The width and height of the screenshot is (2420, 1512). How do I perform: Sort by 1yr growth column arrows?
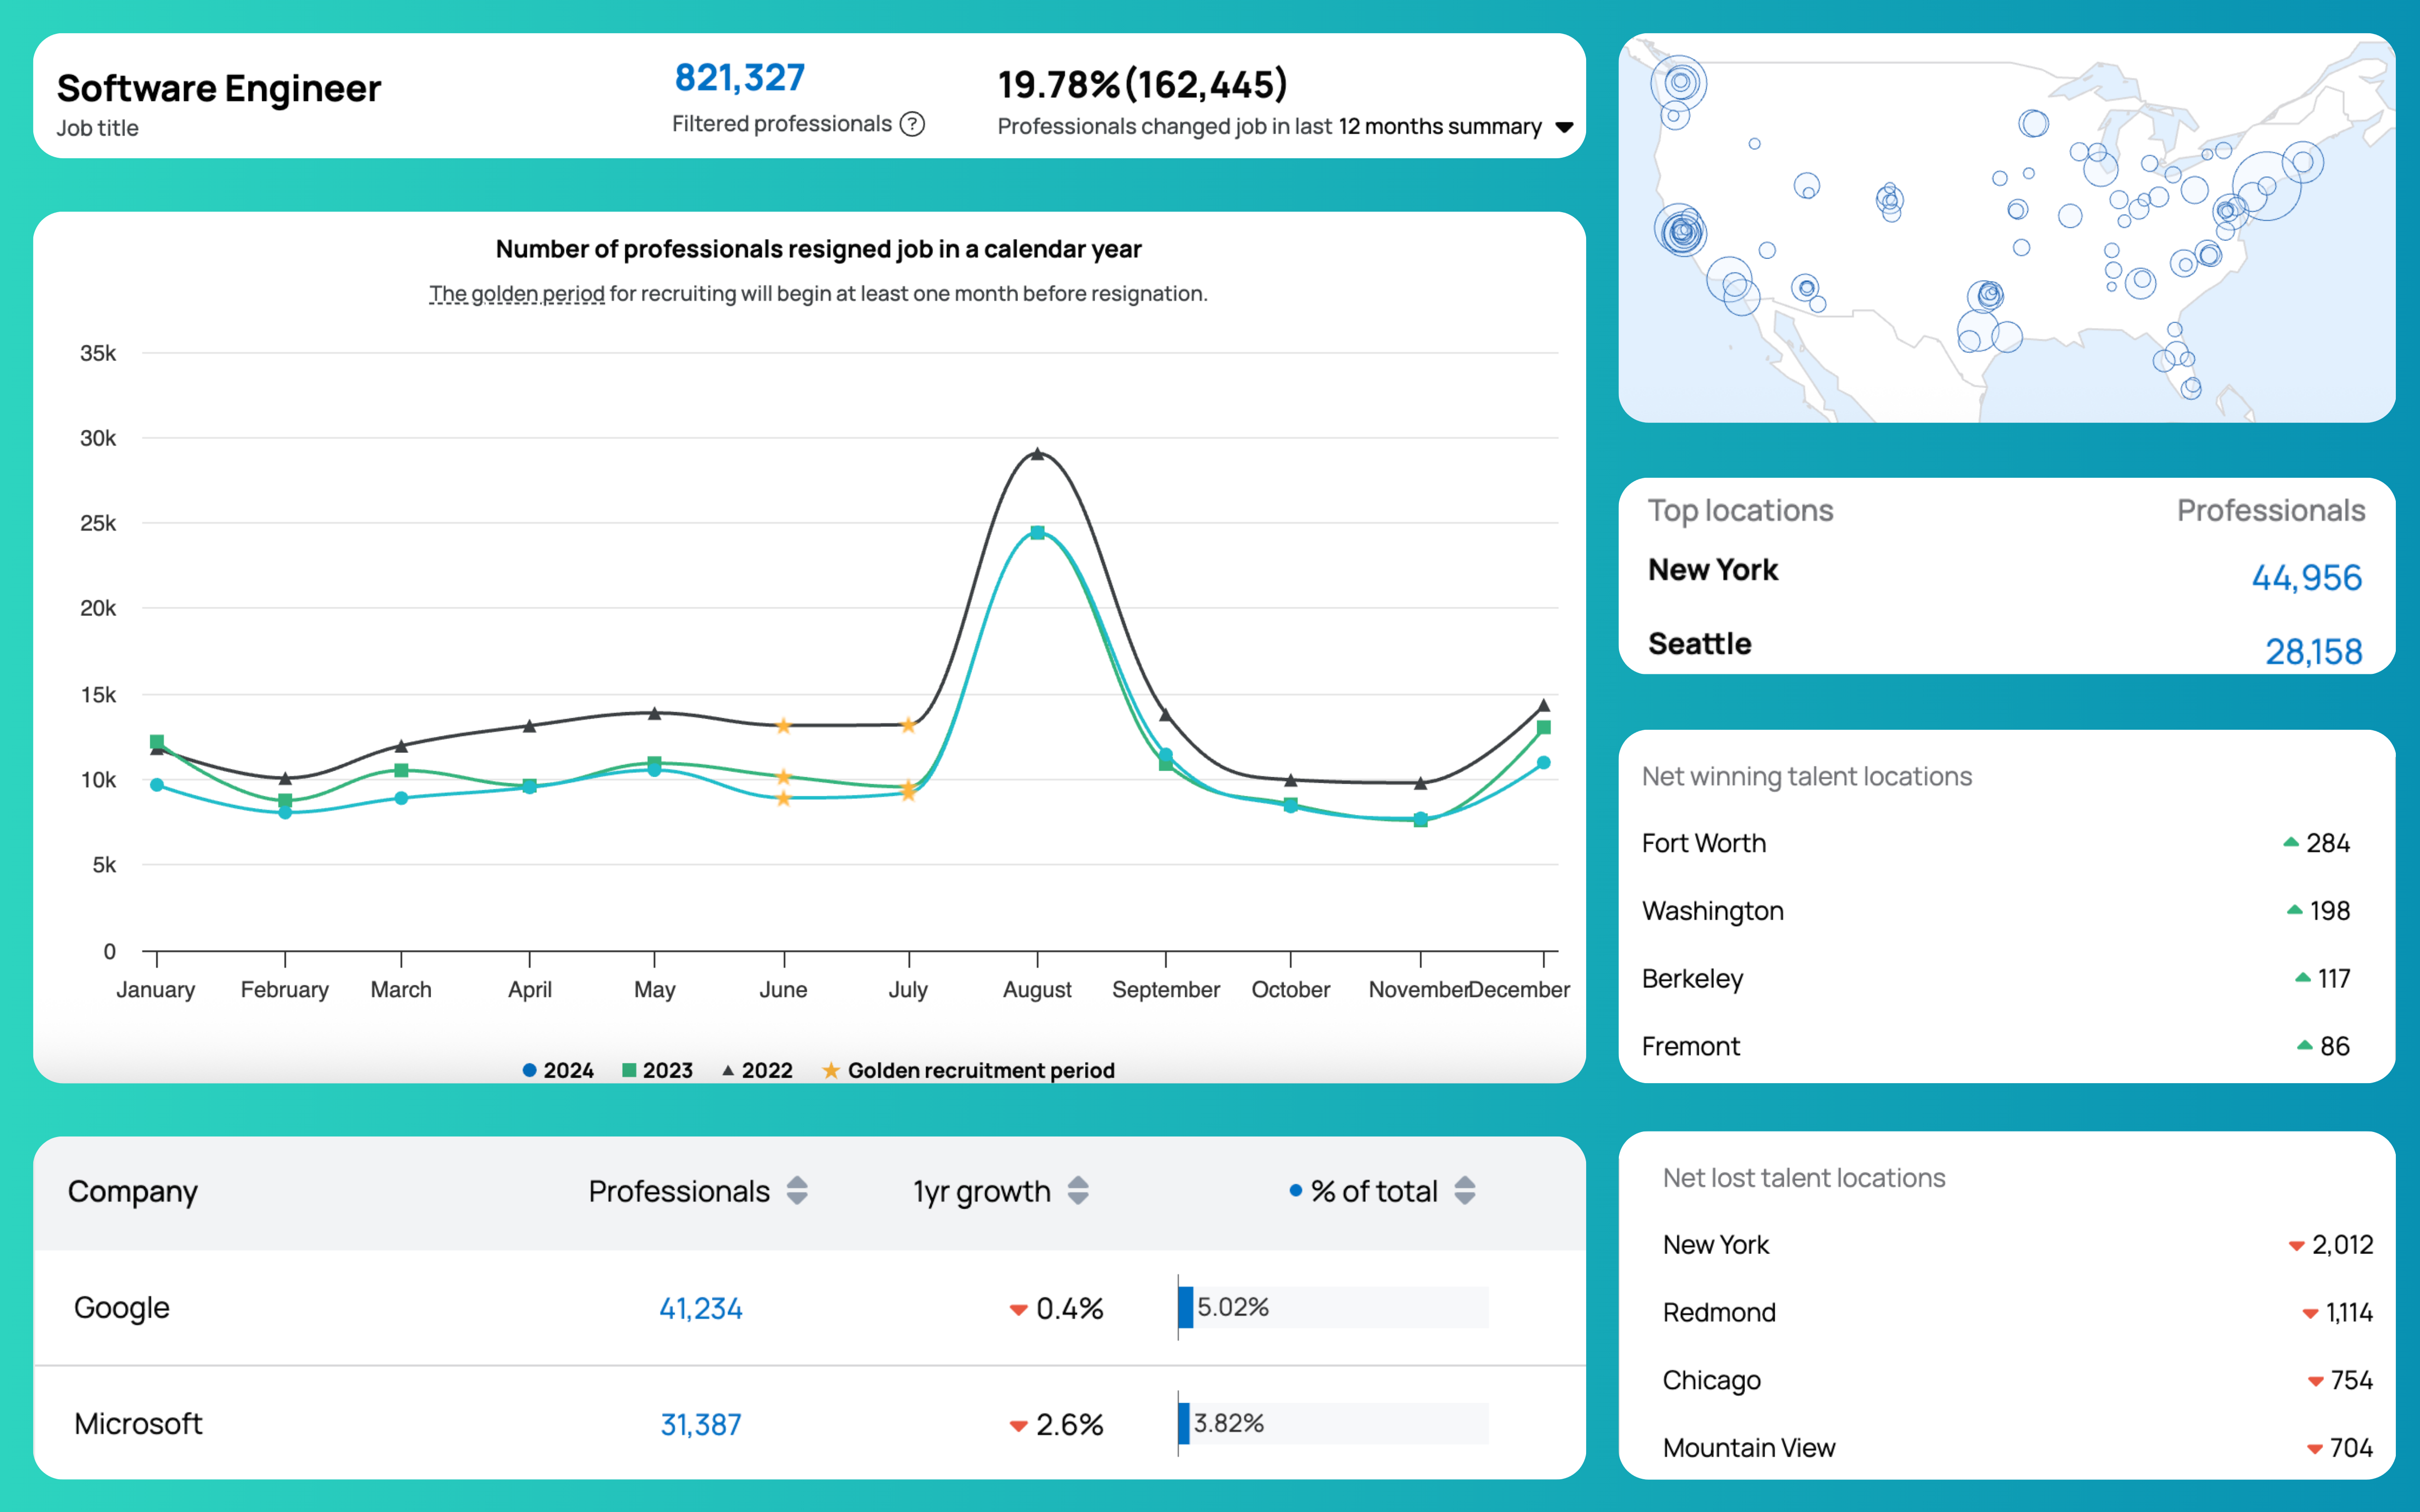click(x=1077, y=1190)
